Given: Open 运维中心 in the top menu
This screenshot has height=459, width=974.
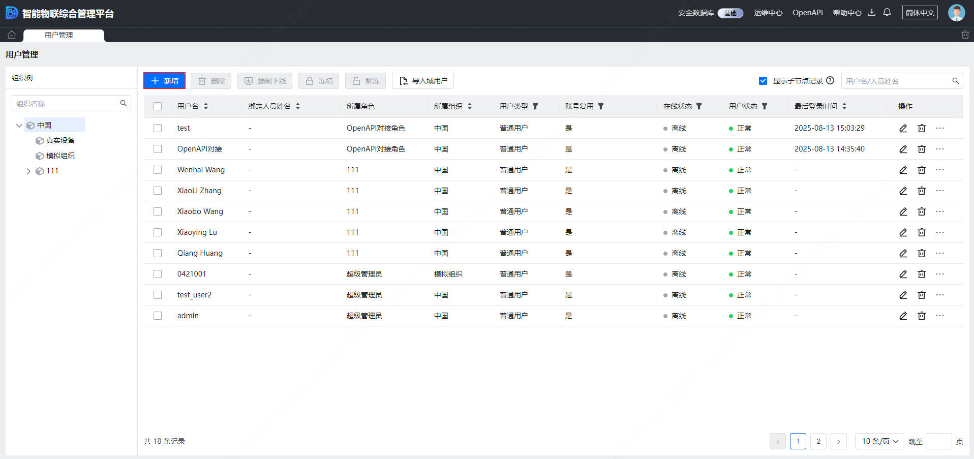Looking at the screenshot, I should 768,13.
